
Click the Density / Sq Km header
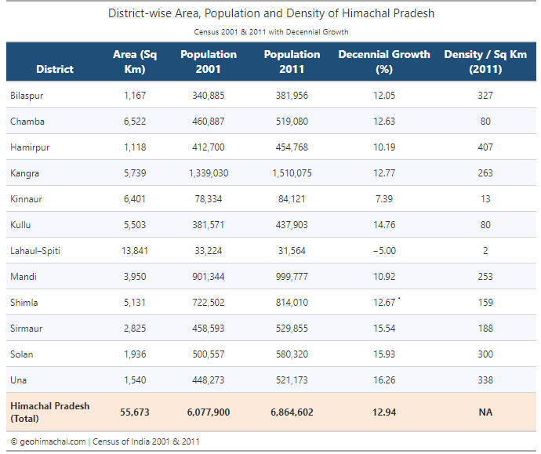[x=485, y=62]
